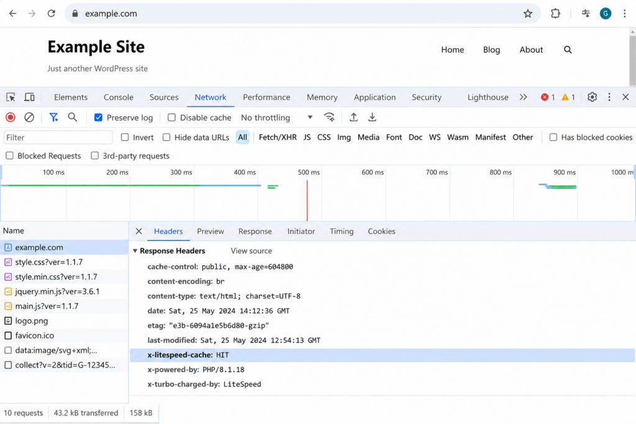Filter requests by Img type
636x424 pixels.
coord(343,137)
